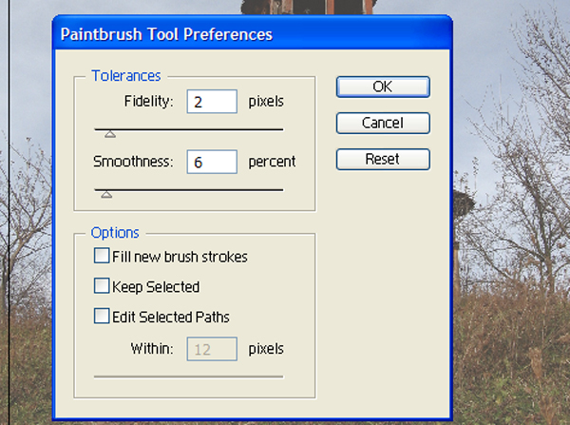The image size is (570, 425).
Task: Click the Options group heading
Action: [115, 233]
